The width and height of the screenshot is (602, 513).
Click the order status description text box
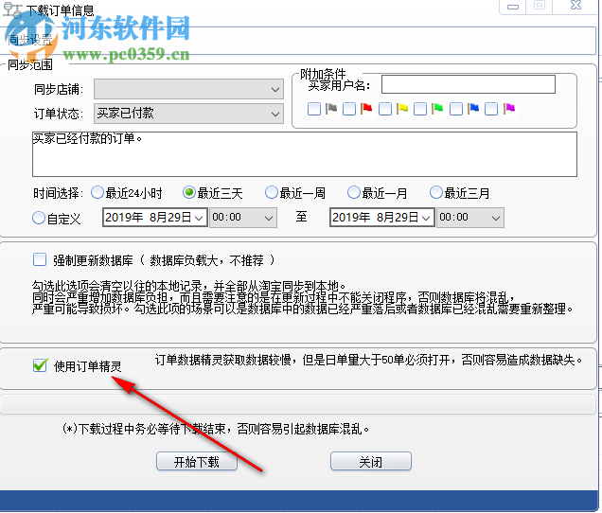tap(305, 154)
